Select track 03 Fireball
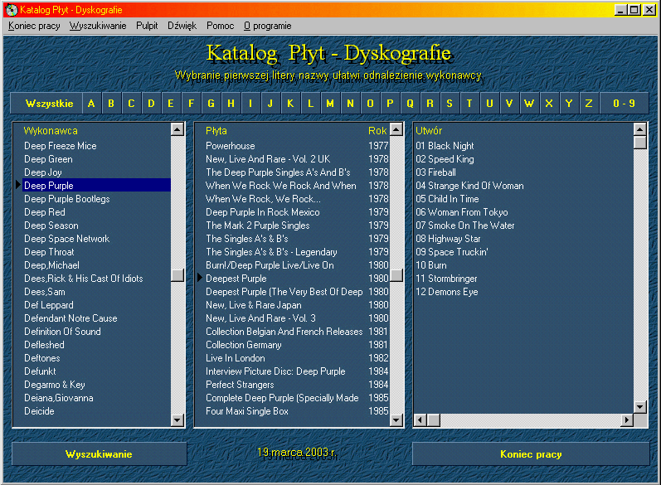 tap(435, 172)
